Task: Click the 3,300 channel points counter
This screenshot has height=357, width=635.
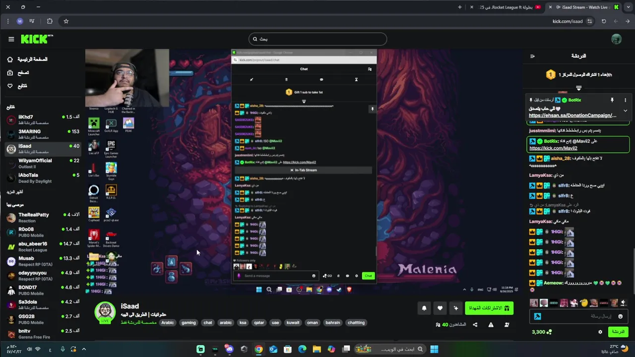Action: [x=542, y=332]
